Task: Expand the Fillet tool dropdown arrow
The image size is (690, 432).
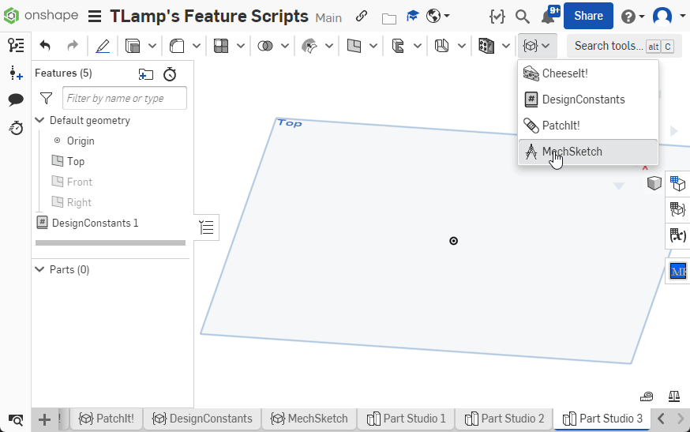Action: pyautogui.click(x=197, y=46)
